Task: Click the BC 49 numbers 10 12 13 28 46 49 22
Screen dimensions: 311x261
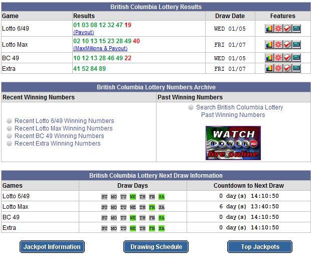Action: click(102, 58)
